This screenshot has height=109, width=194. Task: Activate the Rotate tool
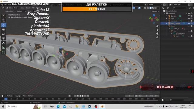click(3, 30)
